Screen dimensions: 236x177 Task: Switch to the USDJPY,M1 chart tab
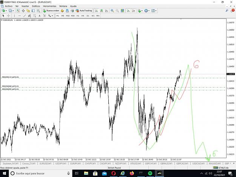coord(61,163)
